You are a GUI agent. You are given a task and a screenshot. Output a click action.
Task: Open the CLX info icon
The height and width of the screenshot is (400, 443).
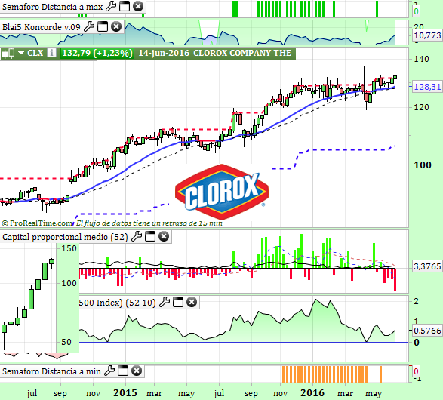pos(51,53)
